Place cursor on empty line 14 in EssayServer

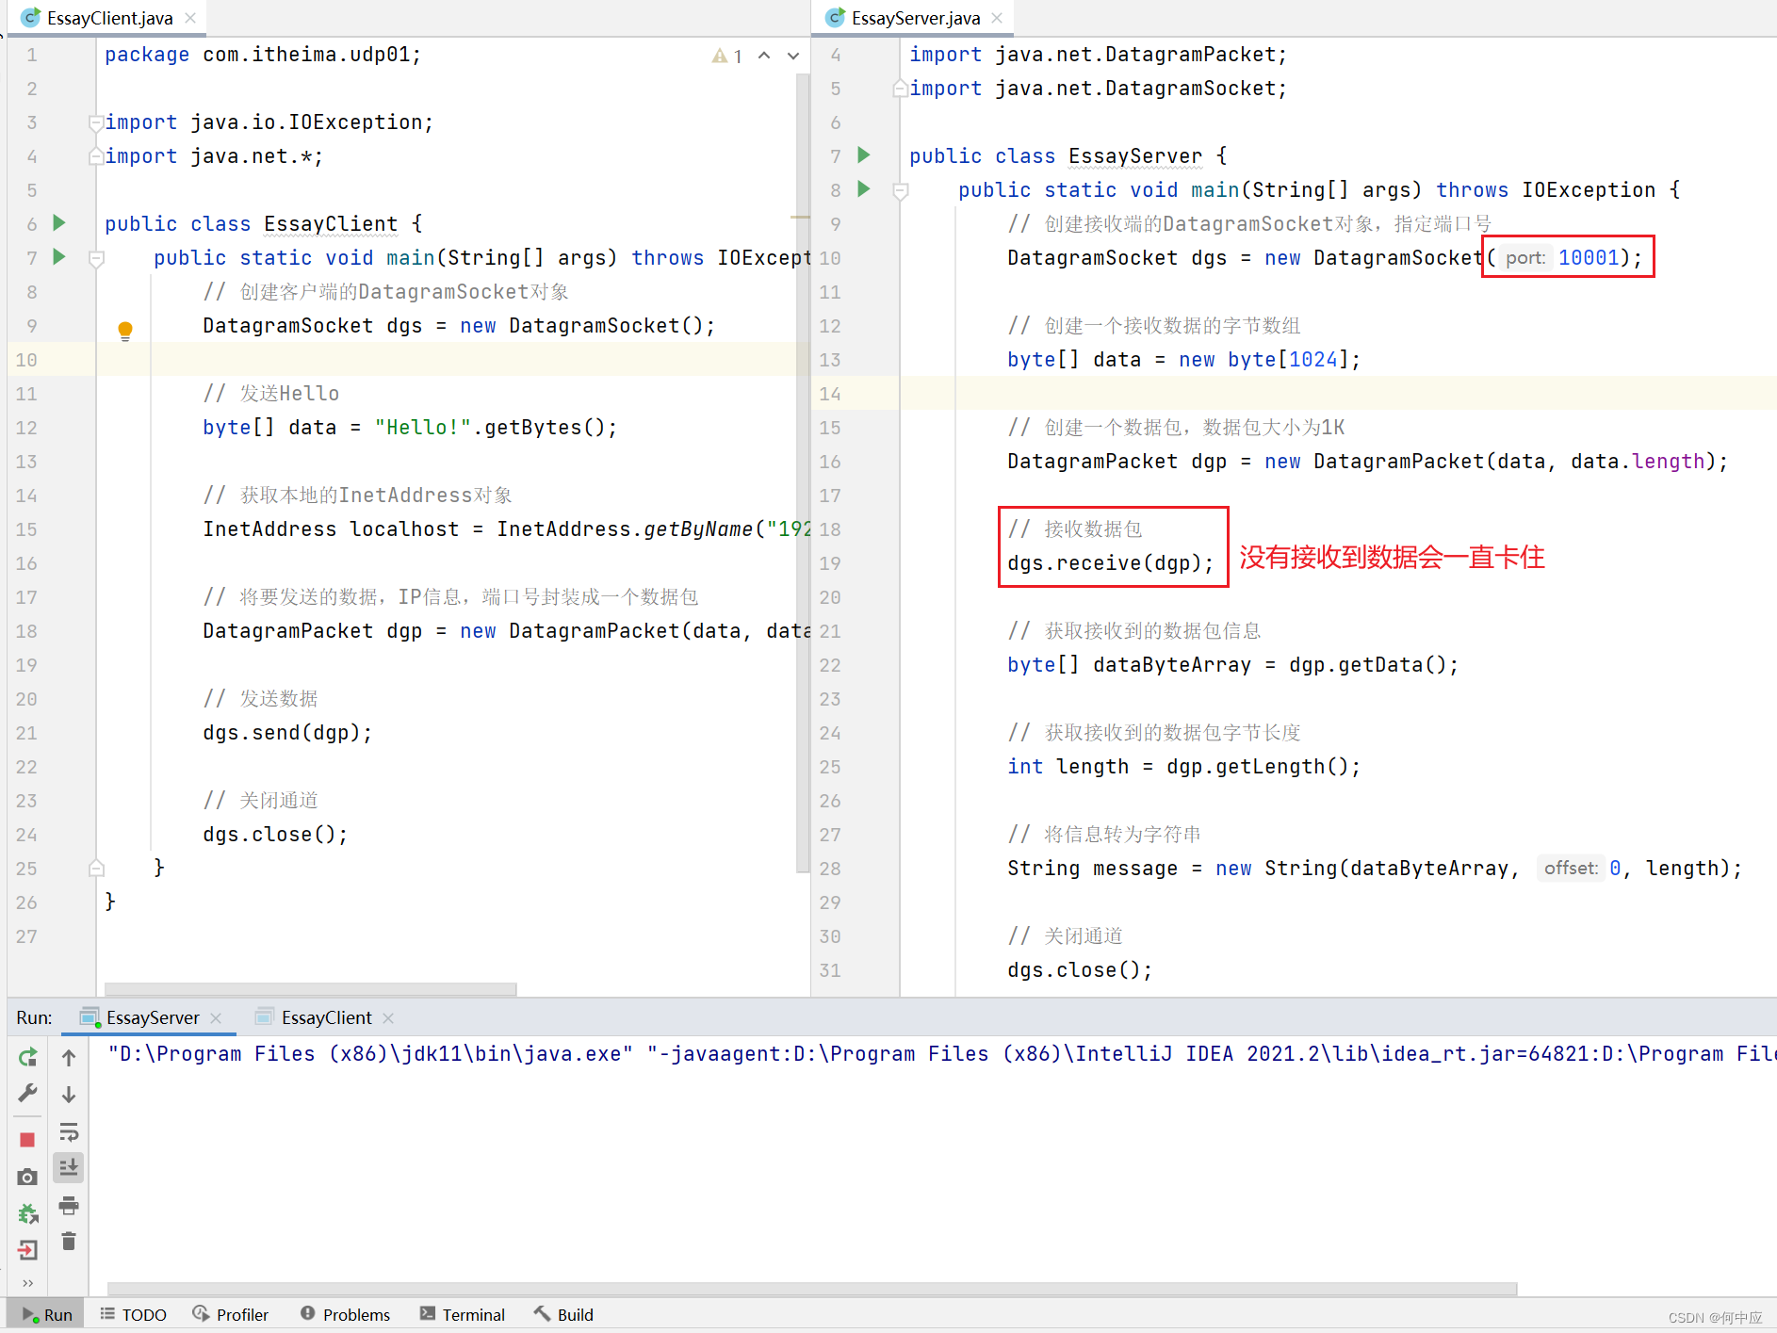click(x=1338, y=394)
